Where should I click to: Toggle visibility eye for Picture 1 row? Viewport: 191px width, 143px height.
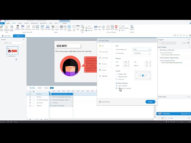(30, 106)
